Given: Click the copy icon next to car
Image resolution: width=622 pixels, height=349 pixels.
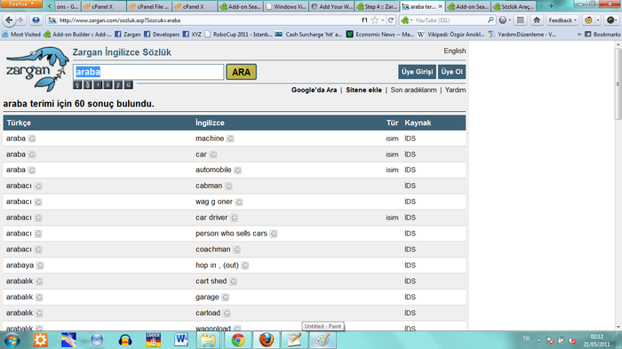Looking at the screenshot, I should pos(213,155).
